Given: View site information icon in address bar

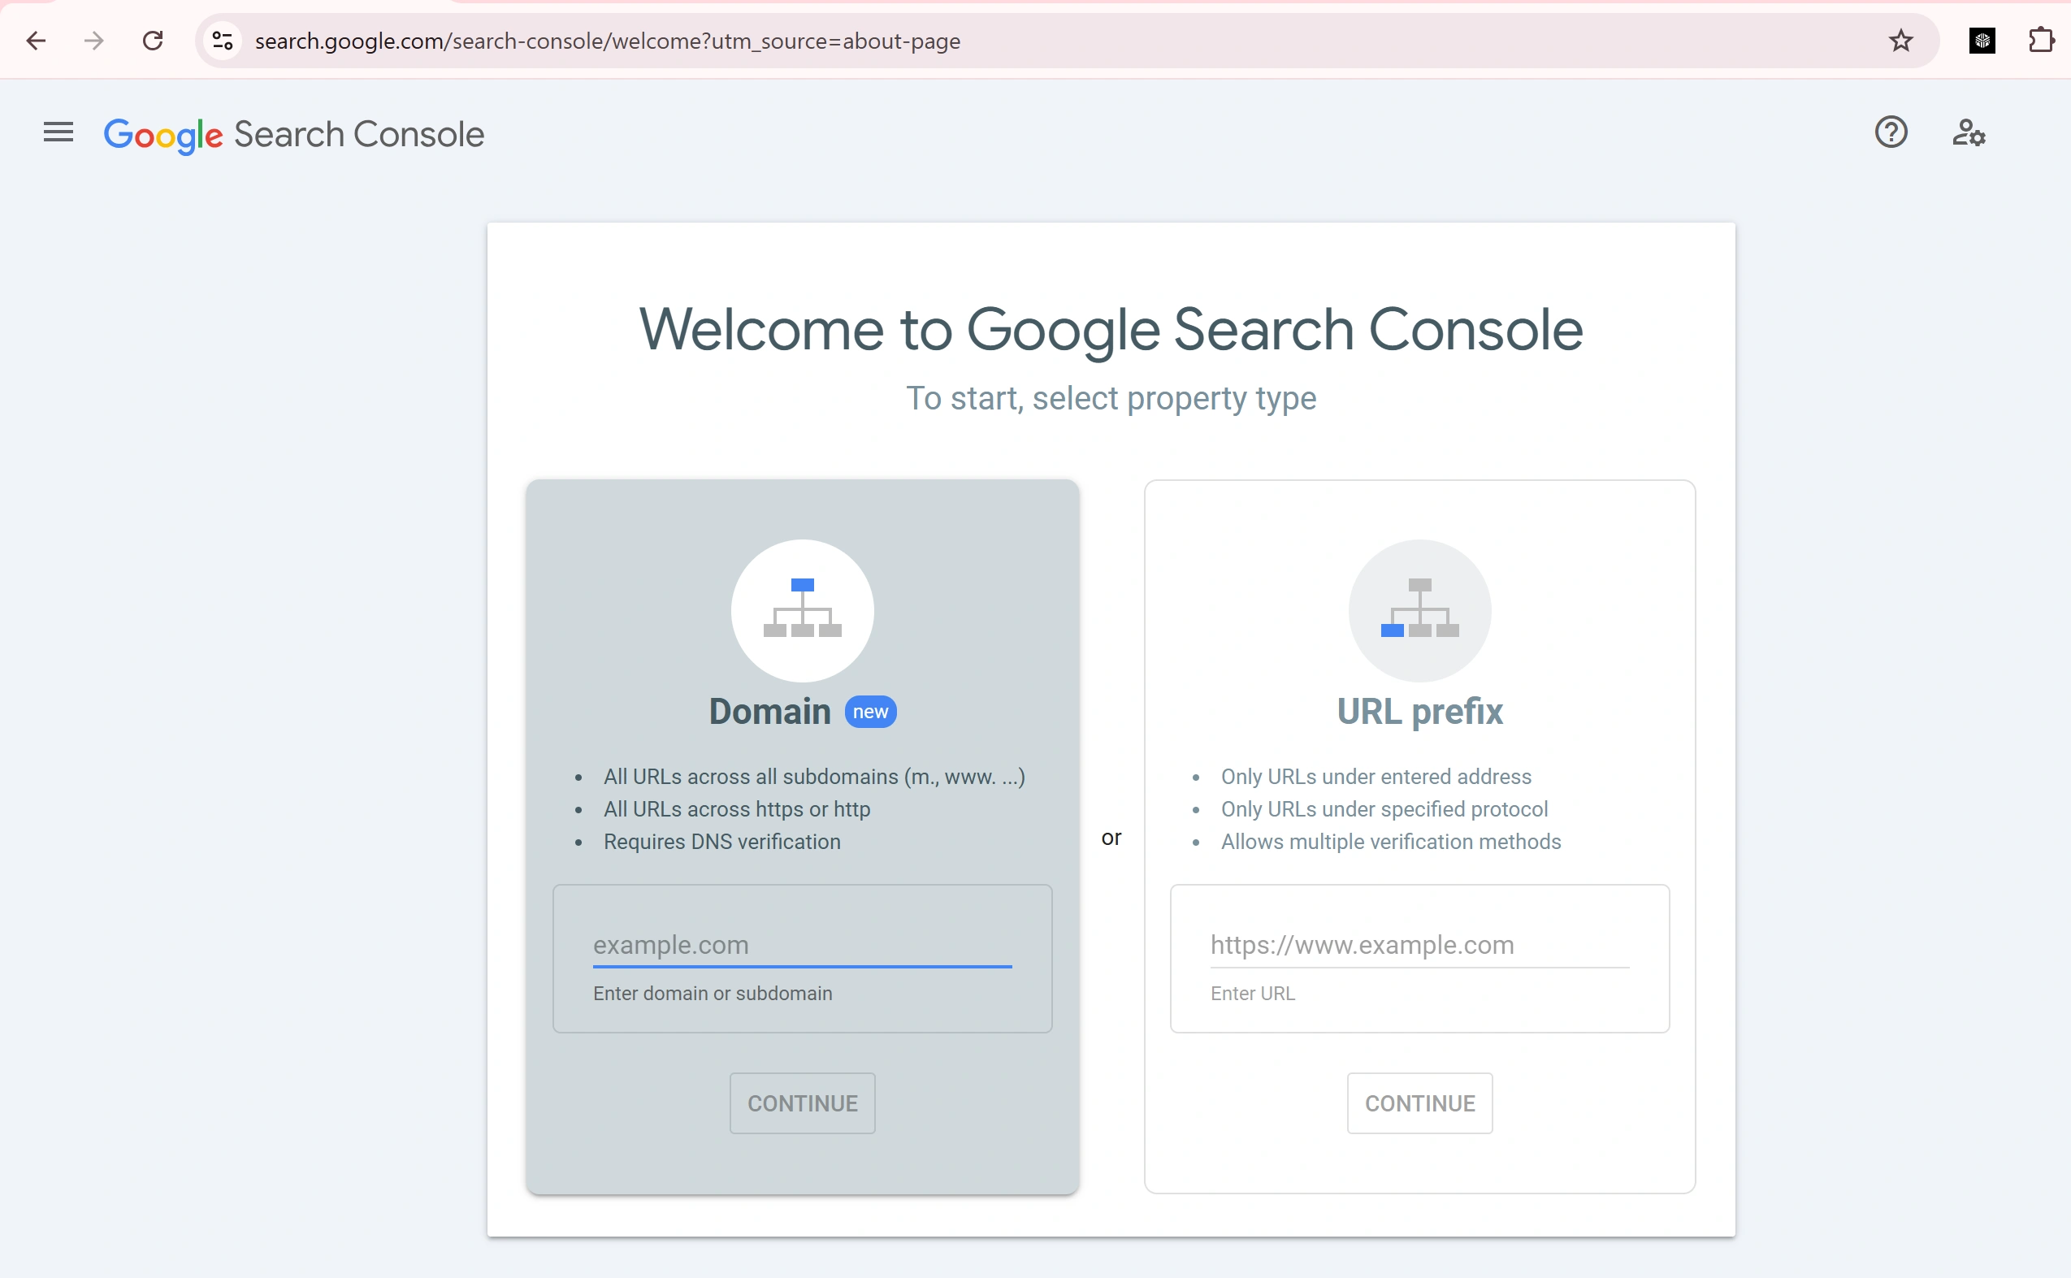Looking at the screenshot, I should tap(223, 41).
